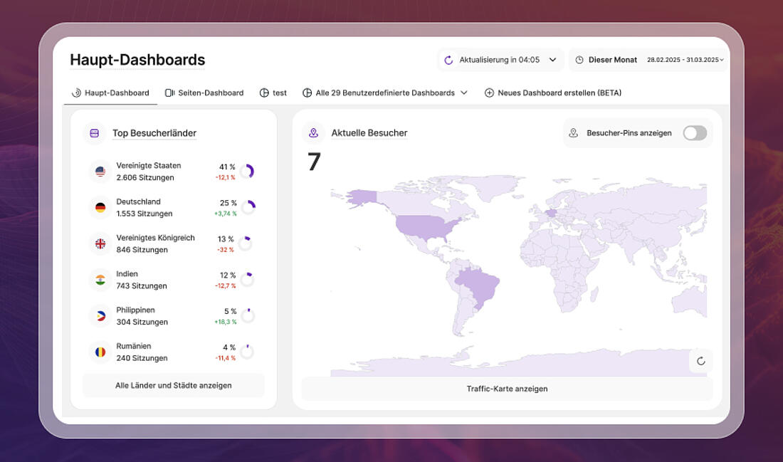Click the Philippines flag icon
This screenshot has height=462, width=783.
tap(100, 315)
